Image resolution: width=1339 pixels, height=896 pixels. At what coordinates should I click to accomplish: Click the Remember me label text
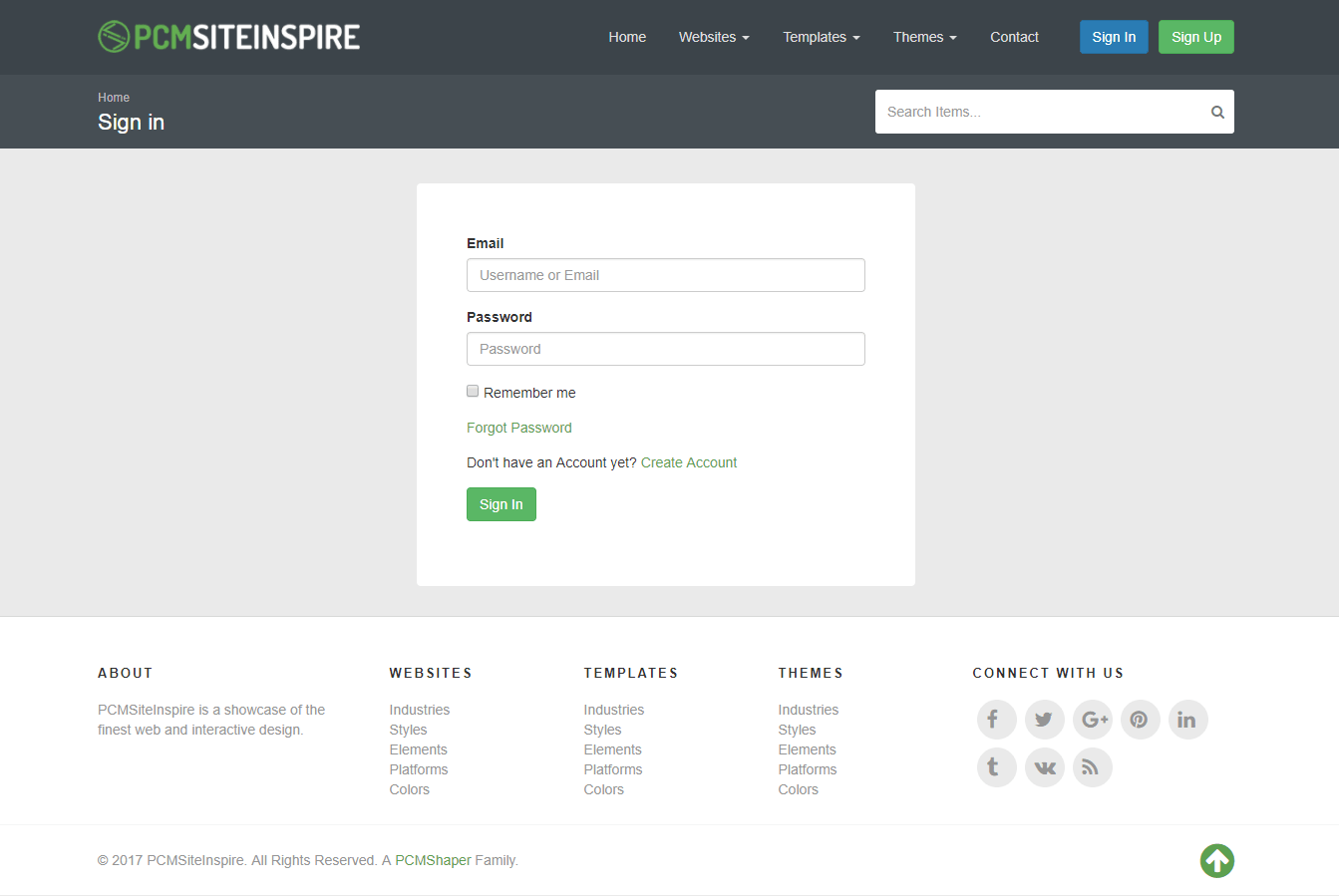click(529, 393)
